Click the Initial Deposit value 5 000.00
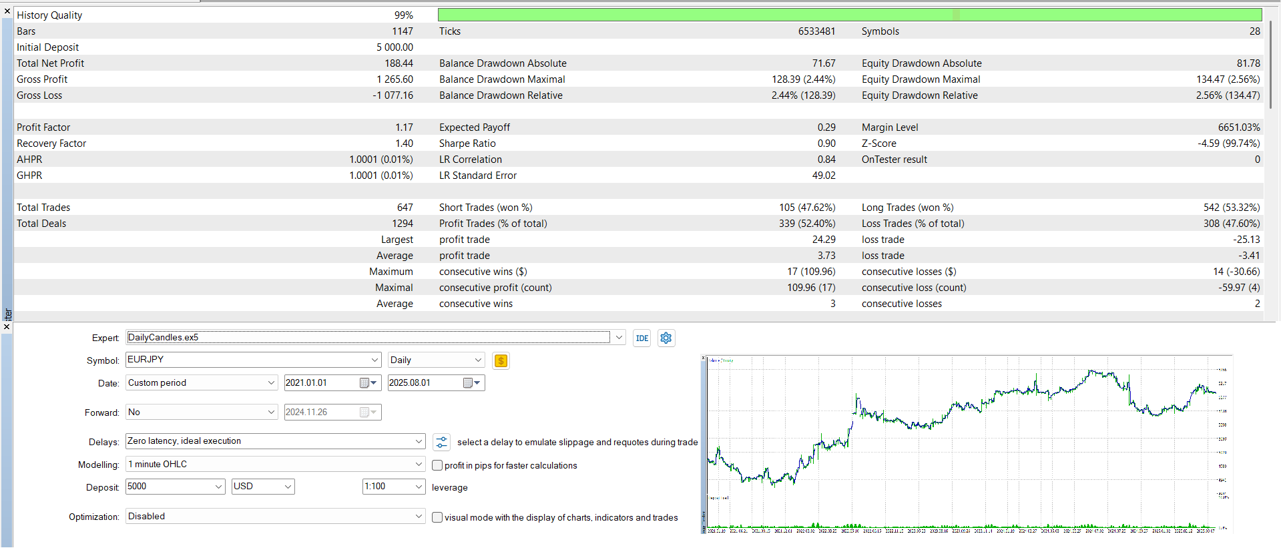 pos(395,47)
